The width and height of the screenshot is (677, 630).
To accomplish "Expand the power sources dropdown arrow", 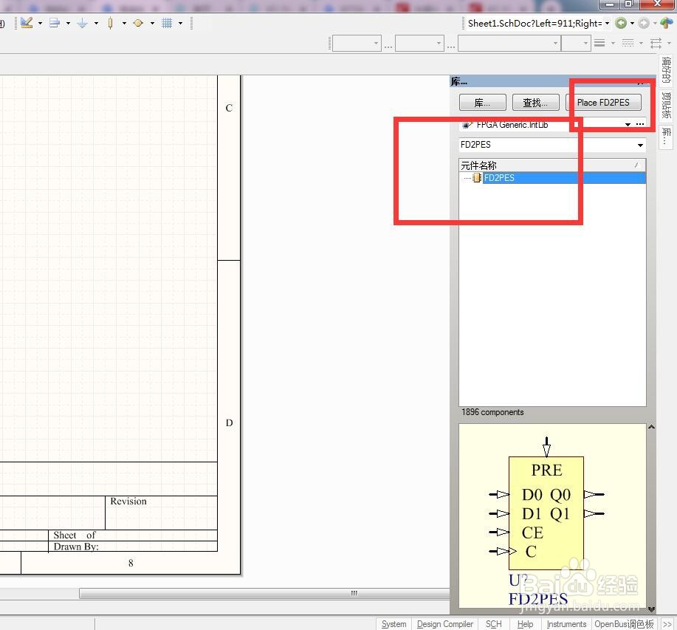I will click(96, 24).
